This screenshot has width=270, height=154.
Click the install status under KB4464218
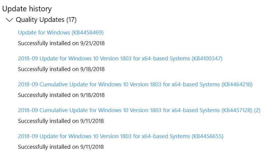pyautogui.click(x=61, y=95)
